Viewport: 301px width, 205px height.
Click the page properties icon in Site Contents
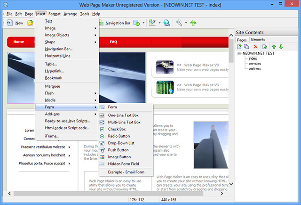tap(265, 47)
